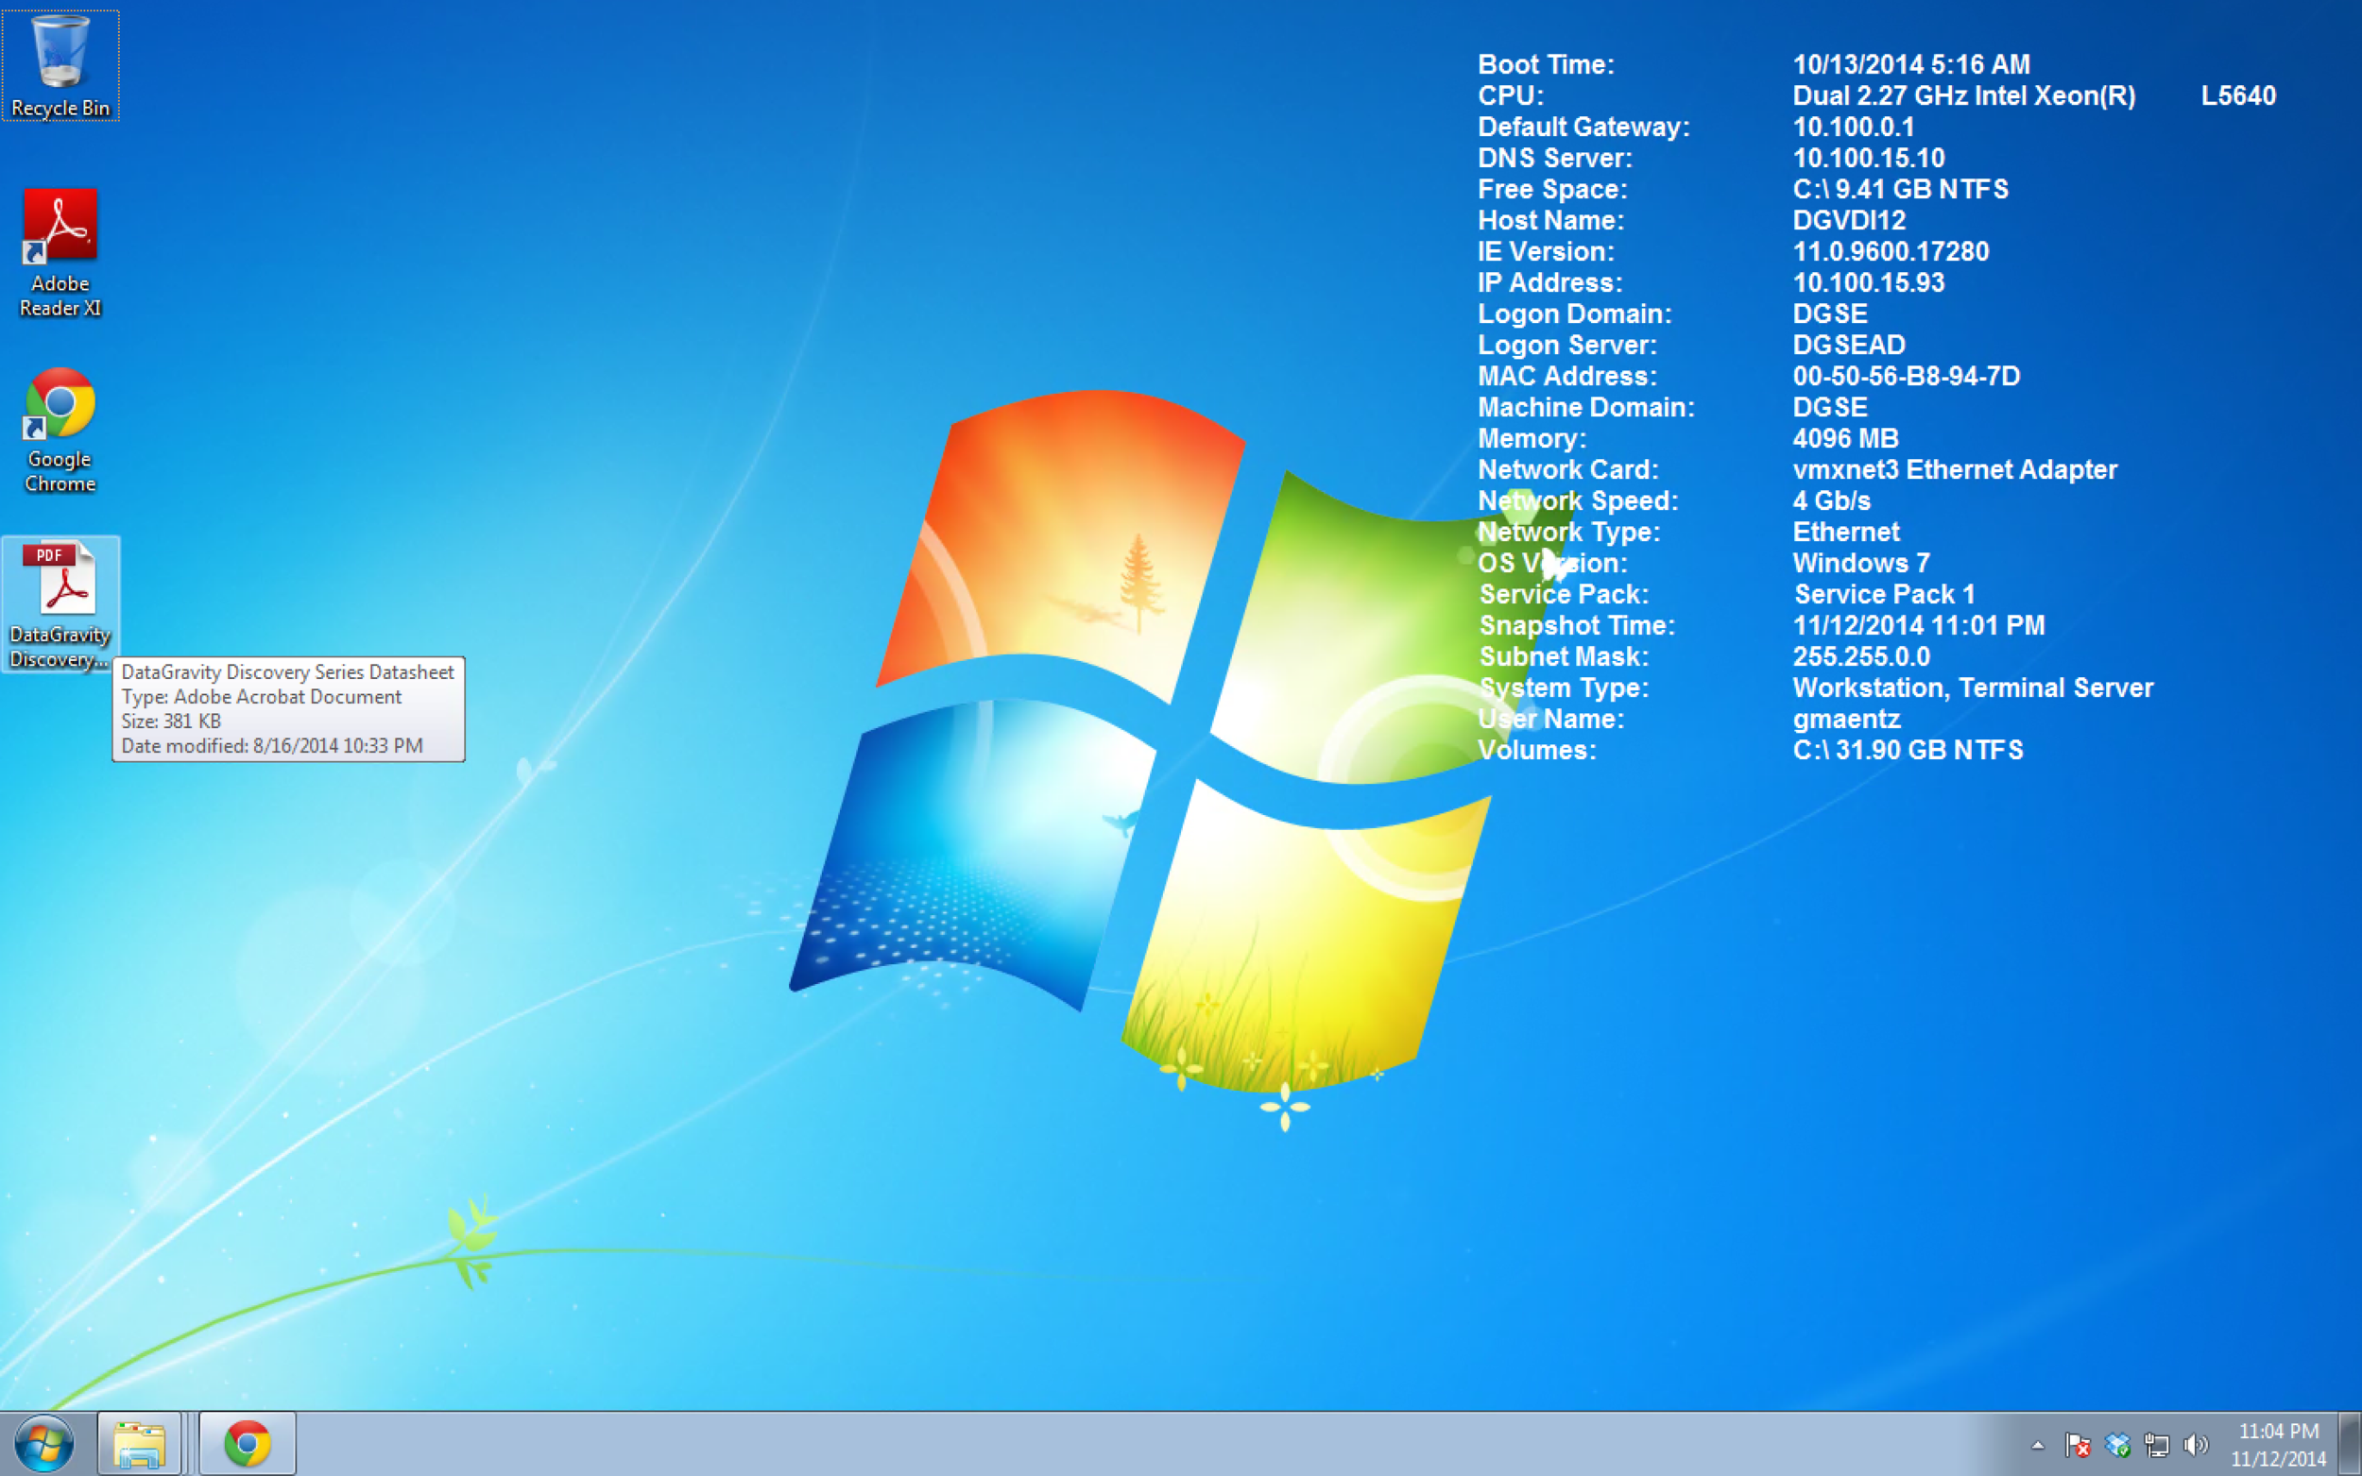Open the taskbar clock showing 11:04 PM
2362x1476 pixels.
(x=2278, y=1445)
